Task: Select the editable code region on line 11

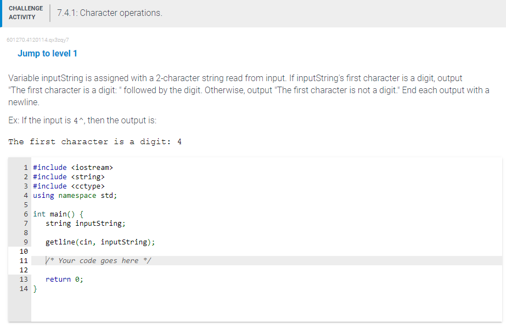Action: 99,260
